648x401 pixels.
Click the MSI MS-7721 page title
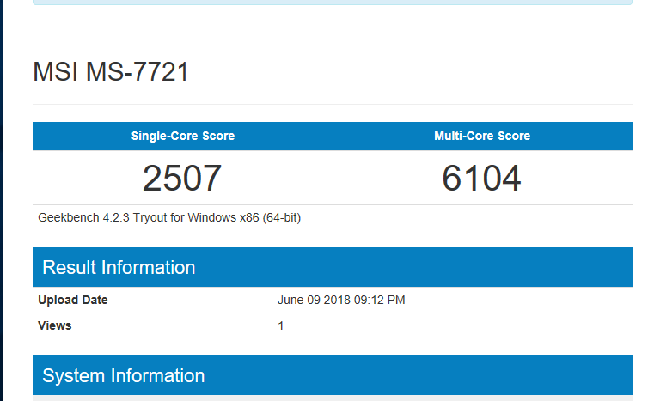pyautogui.click(x=111, y=72)
